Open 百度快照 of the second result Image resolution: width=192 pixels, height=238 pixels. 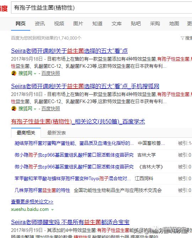pyautogui.click(x=51, y=108)
